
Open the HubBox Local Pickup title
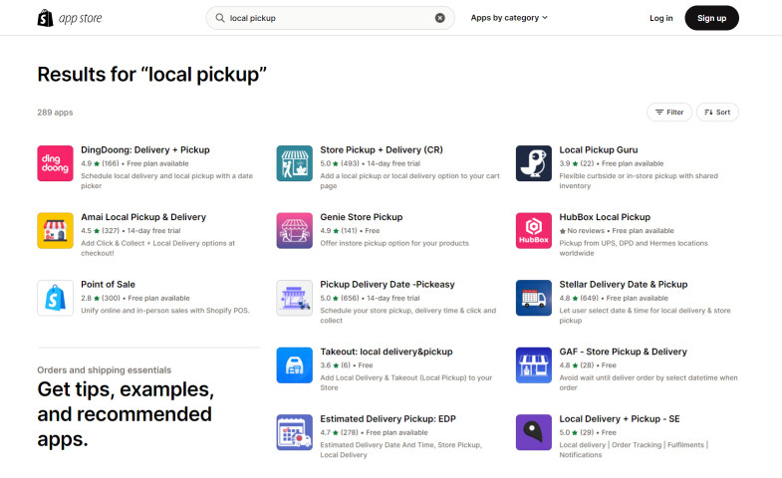pyautogui.click(x=605, y=217)
